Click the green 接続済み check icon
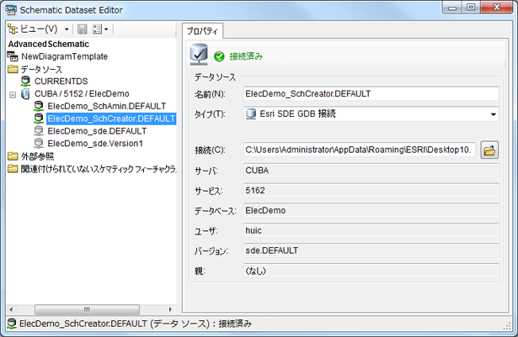 pos(219,56)
